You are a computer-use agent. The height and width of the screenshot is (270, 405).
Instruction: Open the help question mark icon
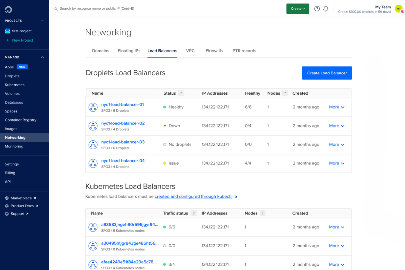coord(317,9)
